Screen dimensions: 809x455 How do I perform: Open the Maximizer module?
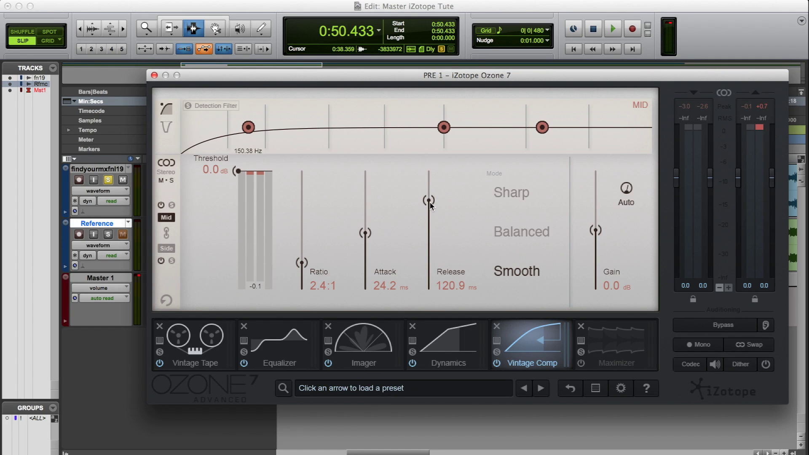point(616,345)
